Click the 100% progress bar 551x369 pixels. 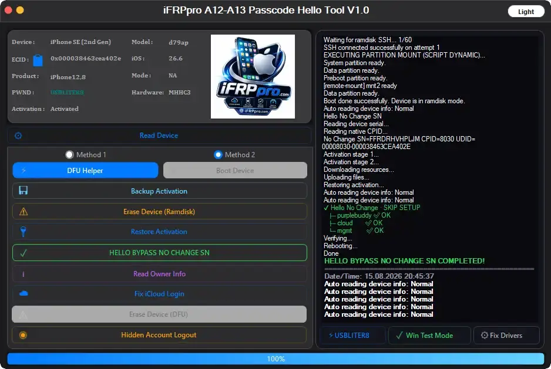click(x=276, y=359)
